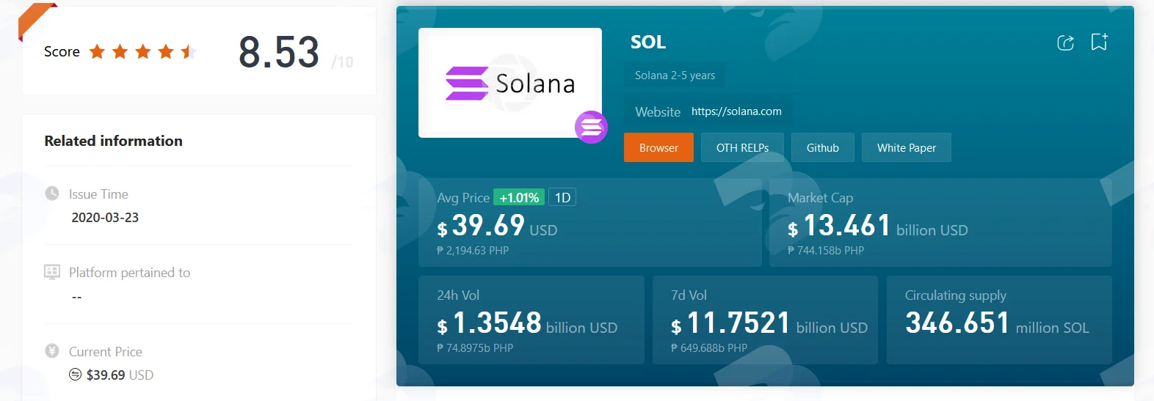Click the Current Price coin icon

pos(52,350)
